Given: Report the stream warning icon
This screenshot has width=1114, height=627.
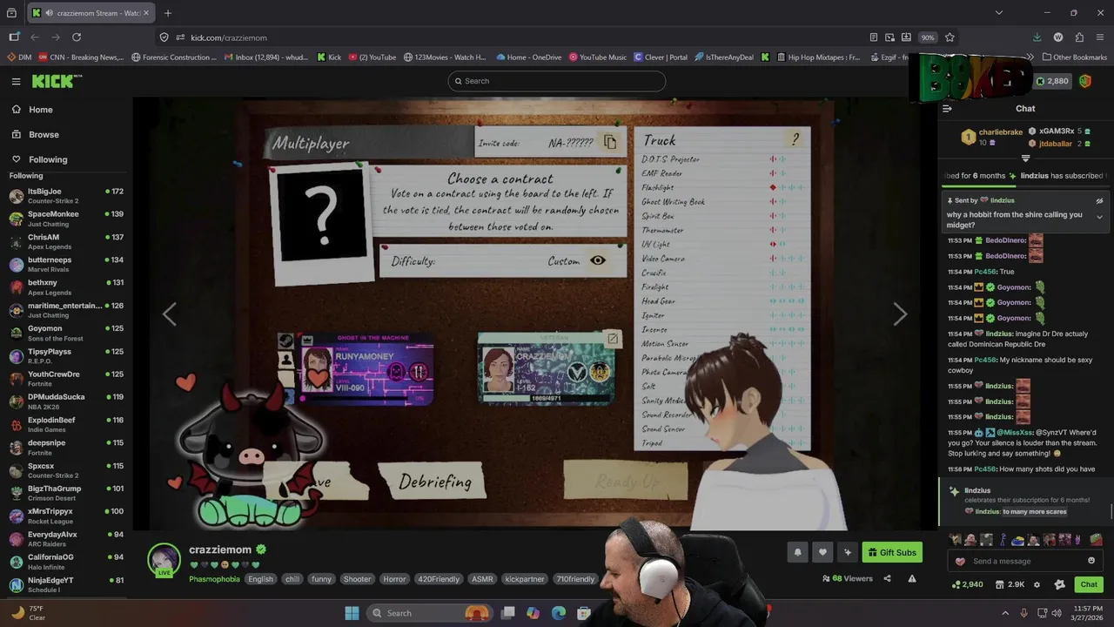Looking at the screenshot, I should pyautogui.click(x=912, y=578).
